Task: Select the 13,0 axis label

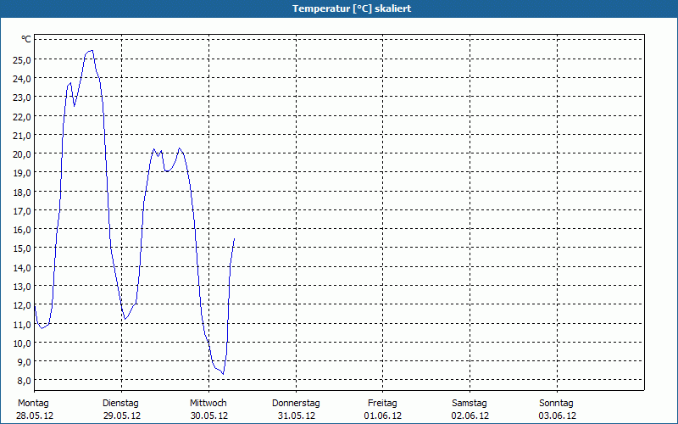Action: 22,287
